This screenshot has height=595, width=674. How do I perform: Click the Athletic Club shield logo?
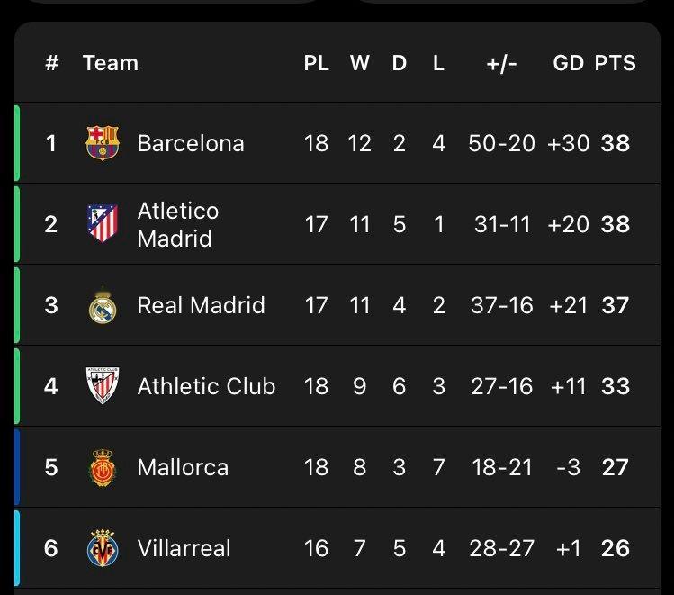tap(103, 385)
